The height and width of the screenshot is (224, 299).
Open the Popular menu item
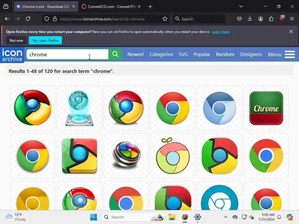tap(202, 54)
